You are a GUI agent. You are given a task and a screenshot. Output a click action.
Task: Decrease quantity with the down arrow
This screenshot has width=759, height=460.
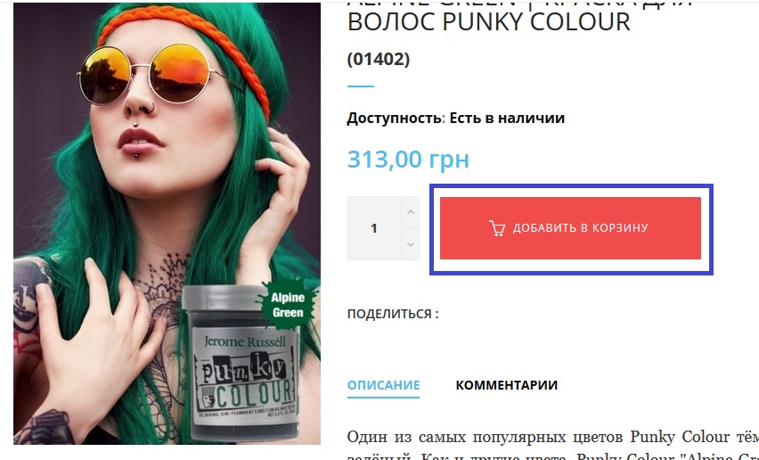tap(411, 244)
